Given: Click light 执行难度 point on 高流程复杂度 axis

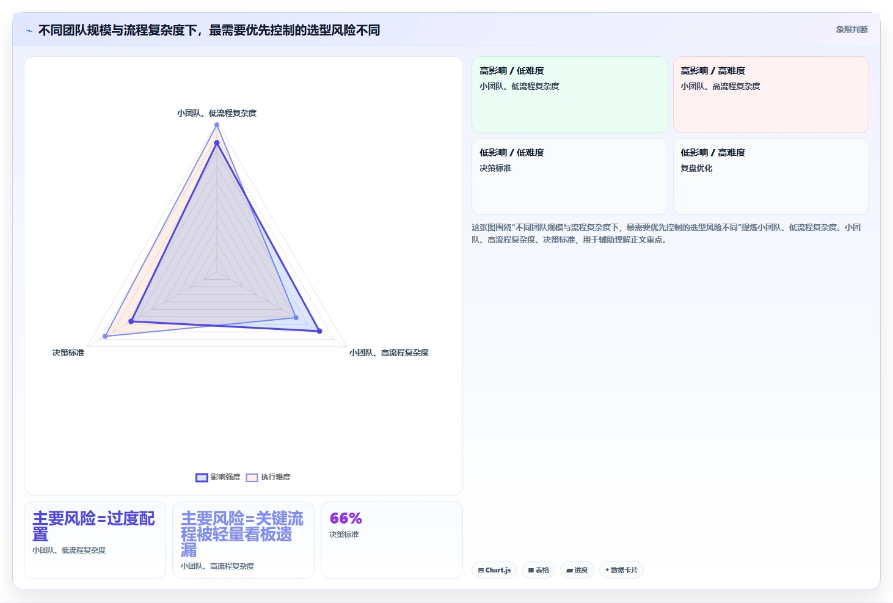Looking at the screenshot, I should pyautogui.click(x=296, y=318).
